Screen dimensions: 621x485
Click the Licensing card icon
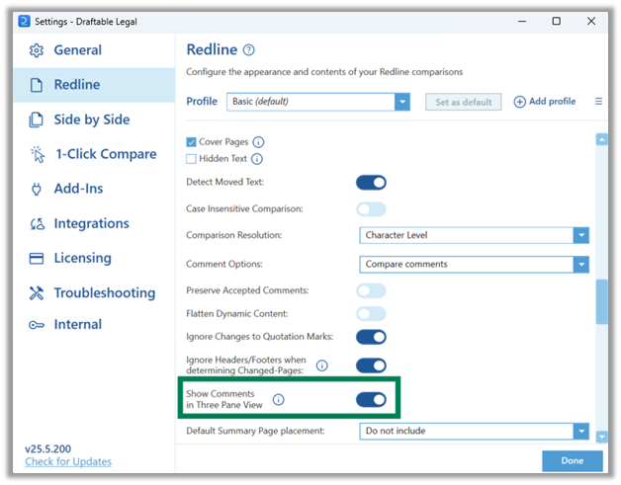36,259
